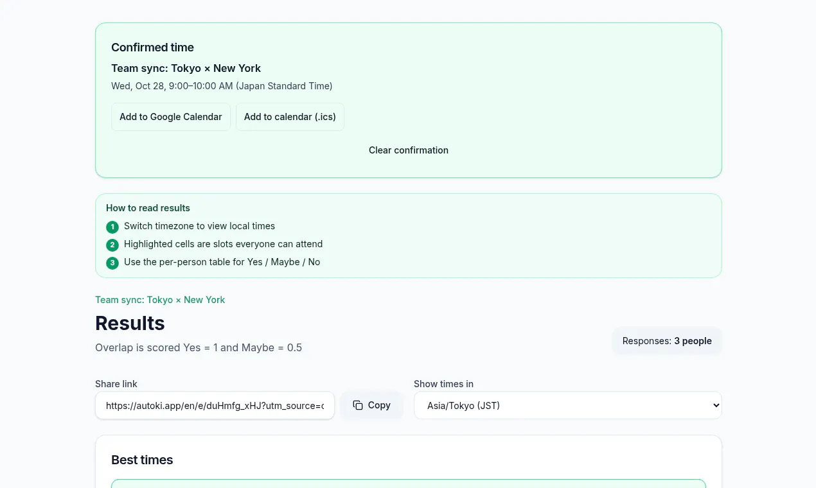Click the green number 3 step badge

coord(112,263)
